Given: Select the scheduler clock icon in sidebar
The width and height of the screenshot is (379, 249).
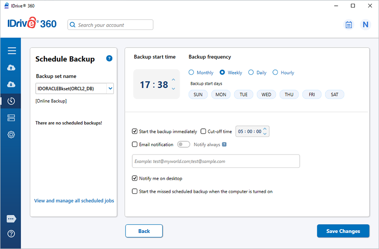Looking at the screenshot, I should [x=11, y=101].
